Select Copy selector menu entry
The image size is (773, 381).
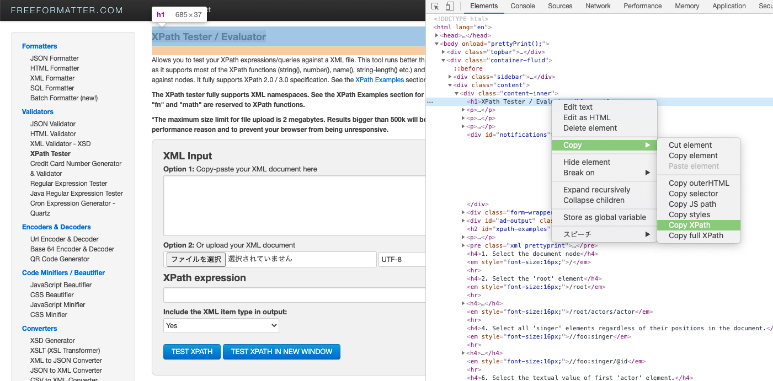pyautogui.click(x=699, y=194)
